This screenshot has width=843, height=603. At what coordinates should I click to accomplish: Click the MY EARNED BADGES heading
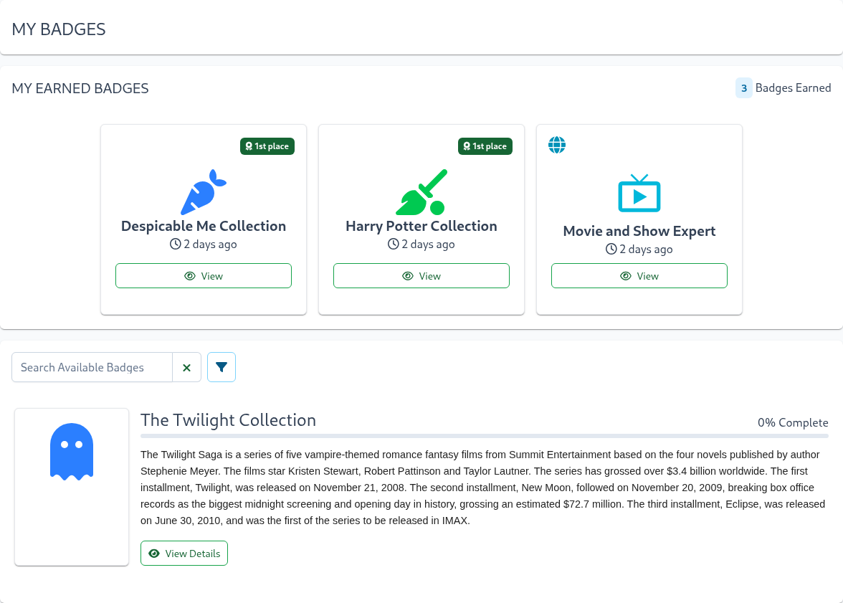click(x=80, y=88)
